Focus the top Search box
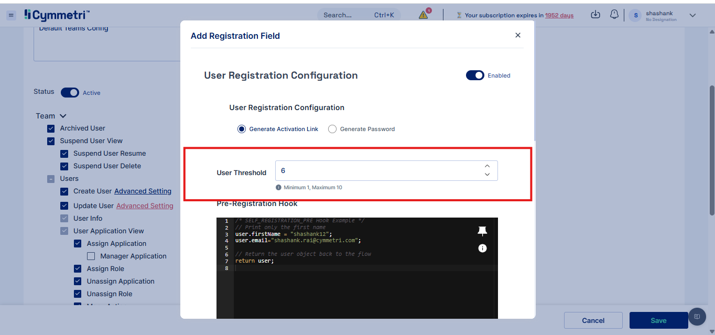The image size is (715, 335). click(359, 15)
